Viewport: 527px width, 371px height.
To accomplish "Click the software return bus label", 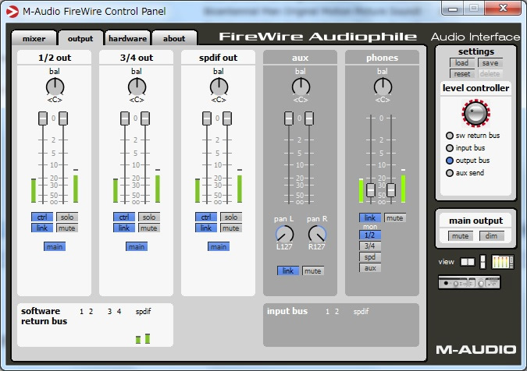I will 44,316.
